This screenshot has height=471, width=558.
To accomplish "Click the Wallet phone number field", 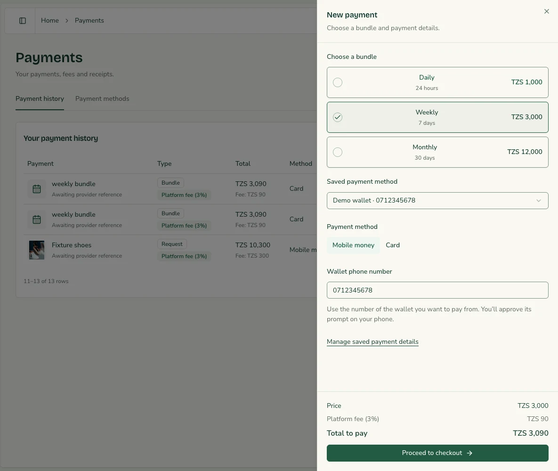I will (x=437, y=290).
